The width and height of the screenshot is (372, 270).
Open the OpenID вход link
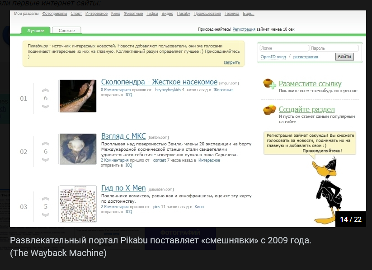(x=273, y=57)
